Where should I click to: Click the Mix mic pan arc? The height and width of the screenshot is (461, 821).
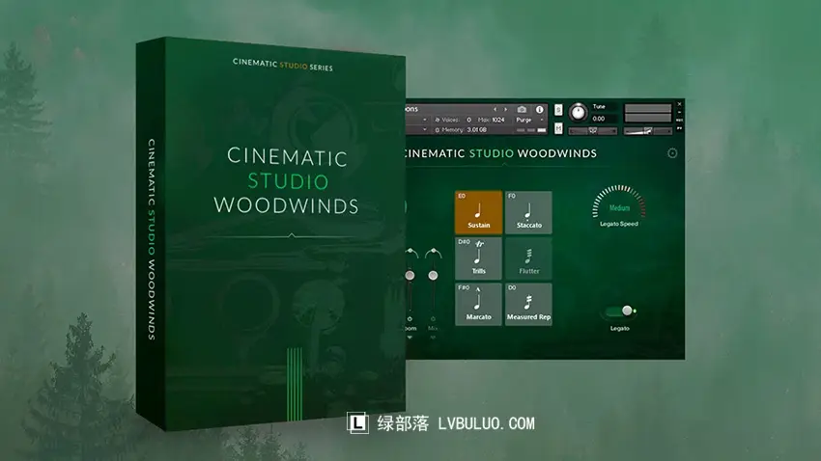coord(434,253)
